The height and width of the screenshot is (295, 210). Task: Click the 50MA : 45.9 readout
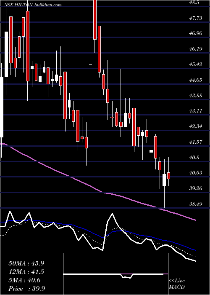[x=26, y=263]
